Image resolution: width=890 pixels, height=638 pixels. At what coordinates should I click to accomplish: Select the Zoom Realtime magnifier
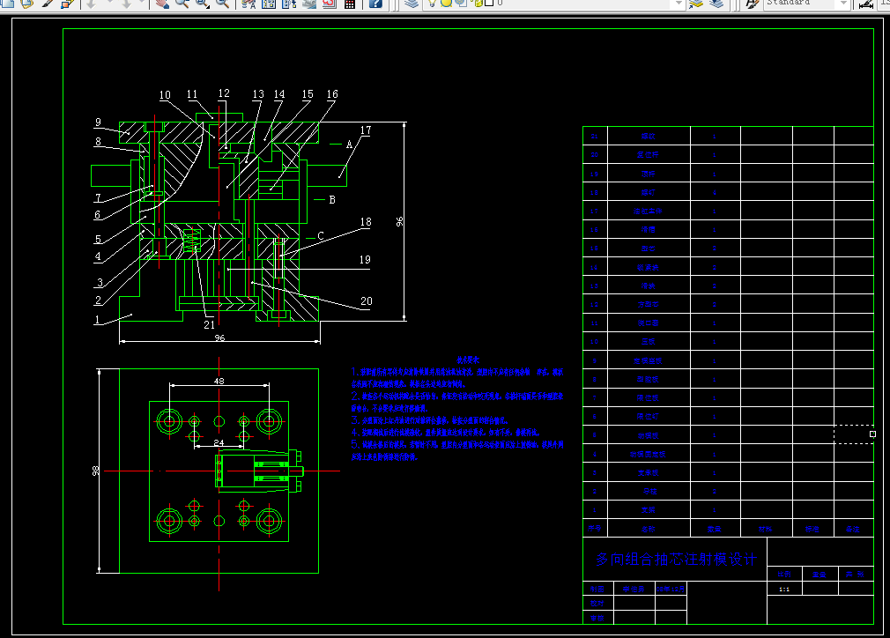[182, 4]
